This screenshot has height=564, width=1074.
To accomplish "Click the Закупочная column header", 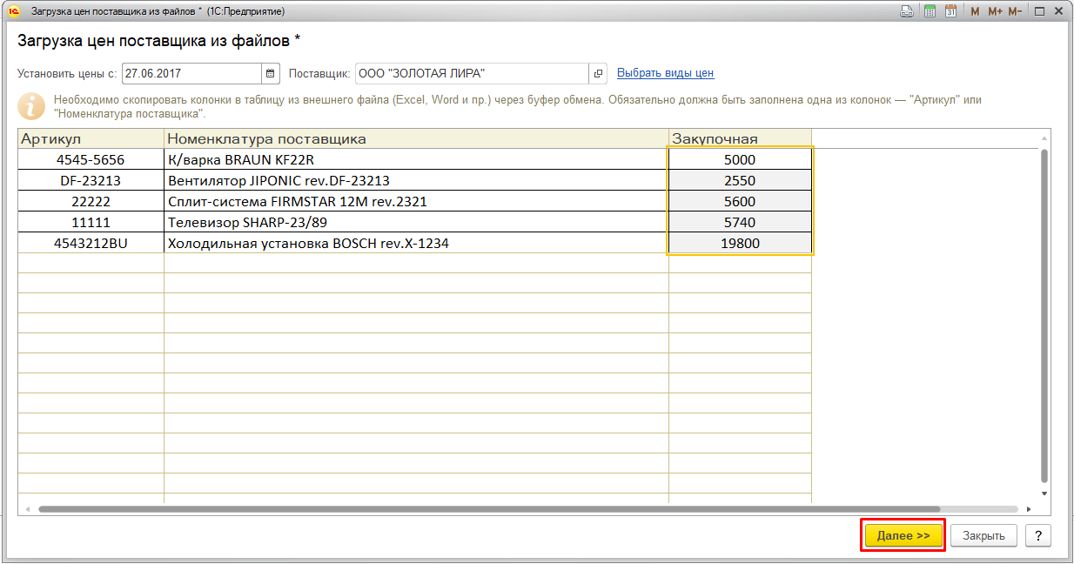I will 739,138.
